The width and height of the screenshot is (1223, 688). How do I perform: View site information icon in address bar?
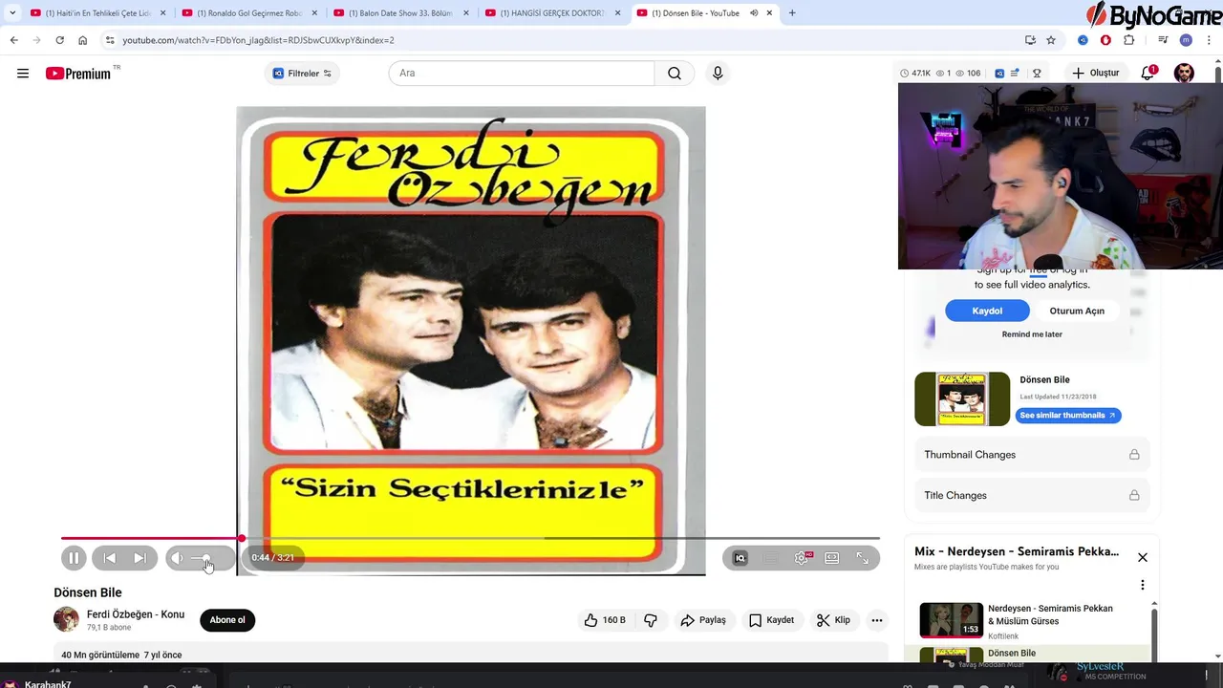pyautogui.click(x=110, y=40)
